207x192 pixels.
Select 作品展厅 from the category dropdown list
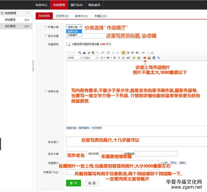pos(73,35)
